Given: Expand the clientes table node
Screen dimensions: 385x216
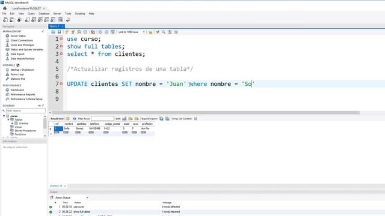Looking at the screenshot, I should [12, 124].
